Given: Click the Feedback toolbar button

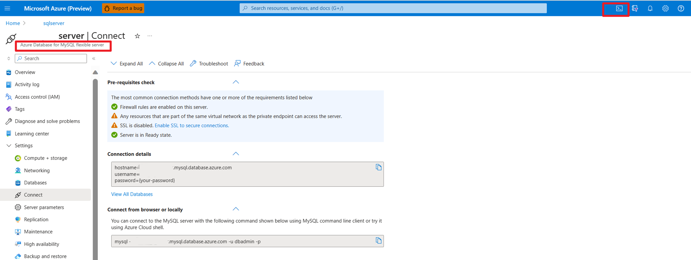Looking at the screenshot, I should (249, 64).
